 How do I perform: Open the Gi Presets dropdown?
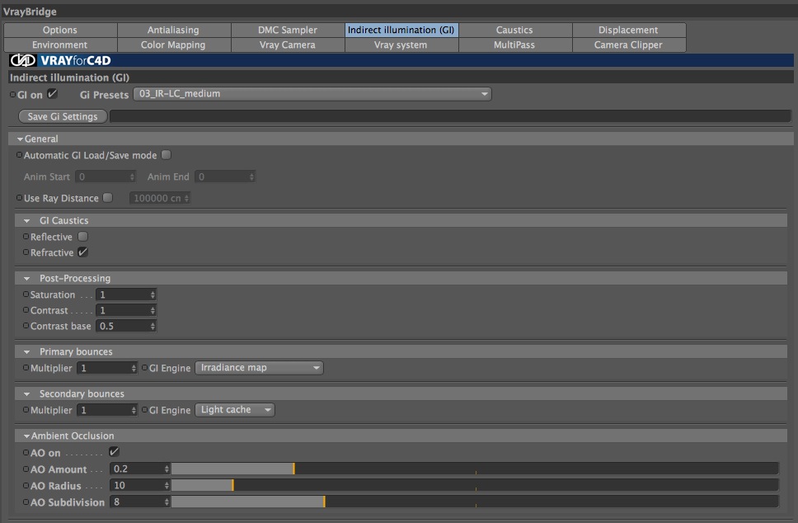click(x=312, y=94)
